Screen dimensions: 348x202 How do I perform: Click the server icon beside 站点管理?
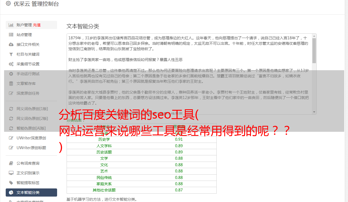(11, 35)
